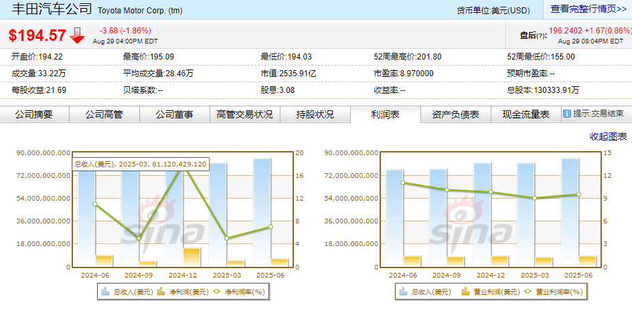Go to the 现金流量表 tab
Screen dimensions: 632x319
tap(526, 114)
